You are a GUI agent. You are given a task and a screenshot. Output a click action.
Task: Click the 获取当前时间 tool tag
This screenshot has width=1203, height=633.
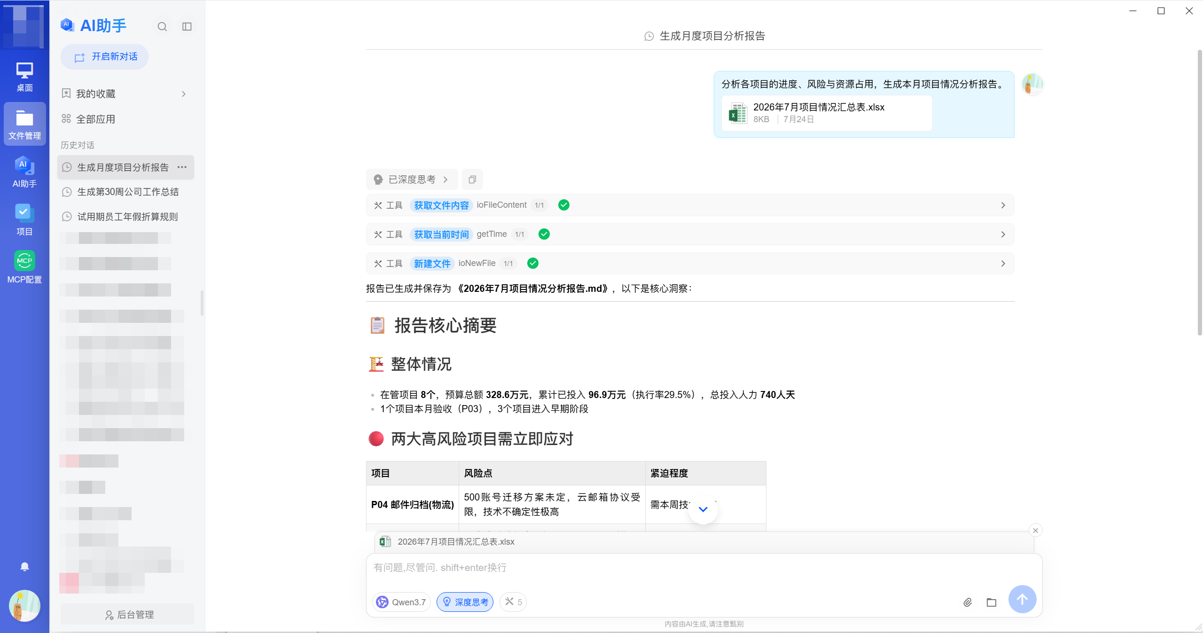coord(441,234)
